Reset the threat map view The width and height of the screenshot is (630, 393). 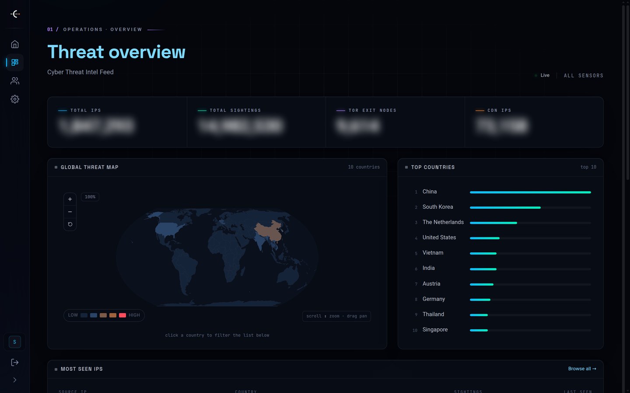coord(70,224)
